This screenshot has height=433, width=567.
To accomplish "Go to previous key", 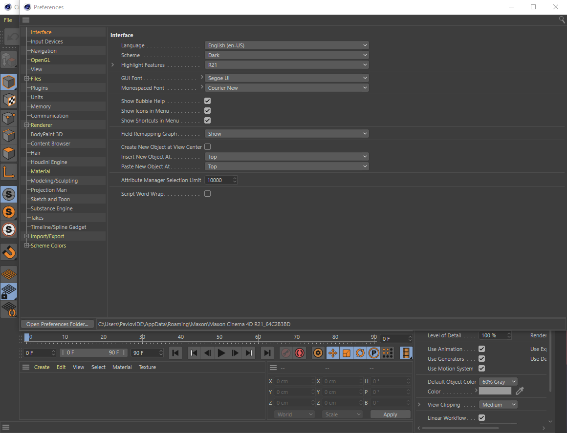I will pyautogui.click(x=194, y=353).
